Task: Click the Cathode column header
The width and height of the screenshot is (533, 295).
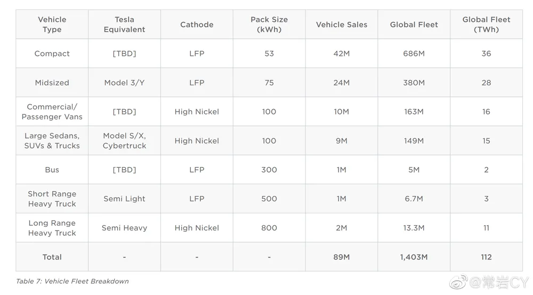Action: tap(197, 24)
